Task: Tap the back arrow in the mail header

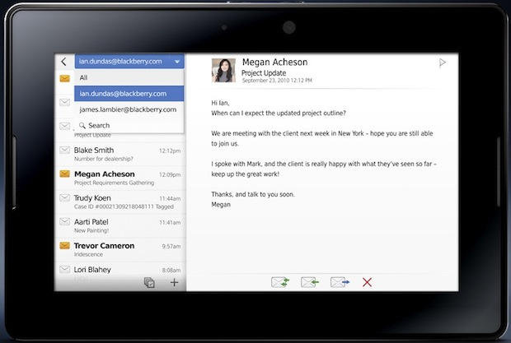Action: (64, 62)
